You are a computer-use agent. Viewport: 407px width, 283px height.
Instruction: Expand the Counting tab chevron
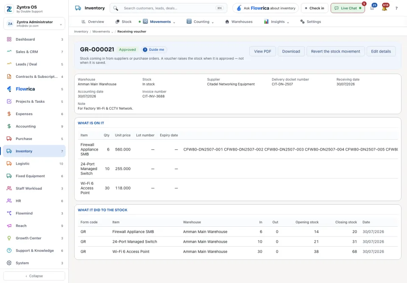tap(212, 22)
